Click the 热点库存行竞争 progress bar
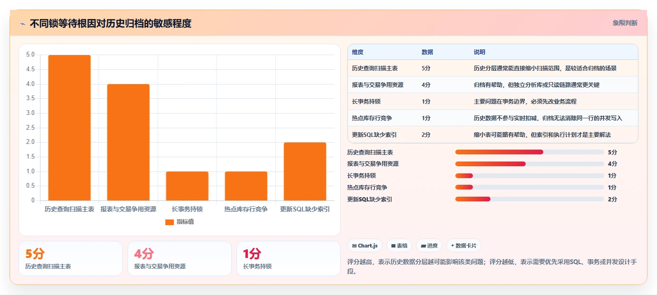The height and width of the screenshot is (295, 657). 530,188
